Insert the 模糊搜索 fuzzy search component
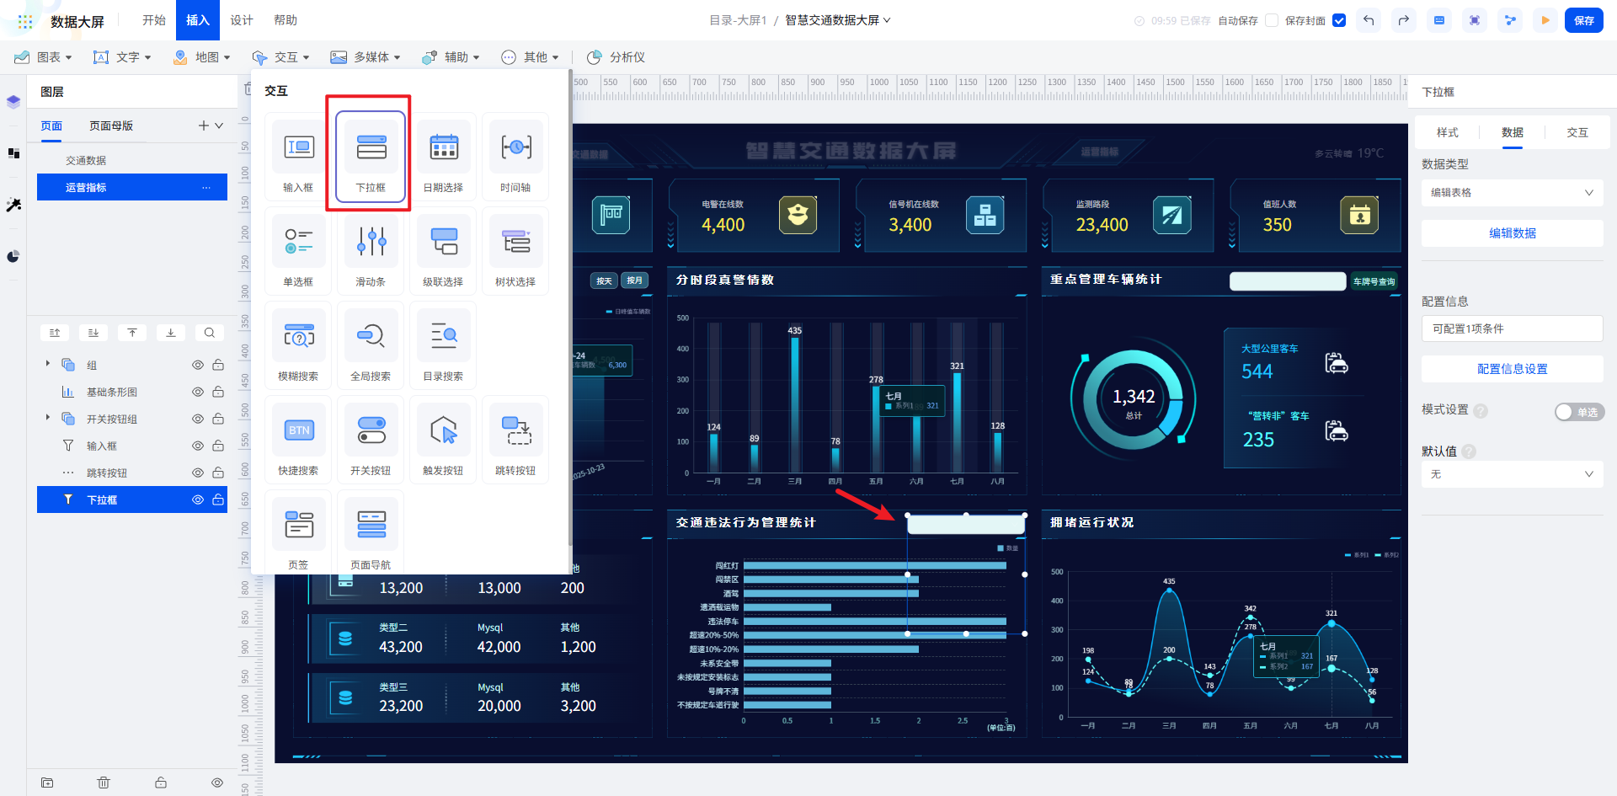The height and width of the screenshot is (796, 1617). click(x=298, y=345)
